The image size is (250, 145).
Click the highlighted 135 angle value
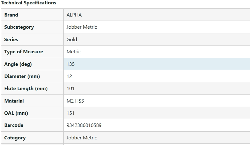(x=71, y=64)
